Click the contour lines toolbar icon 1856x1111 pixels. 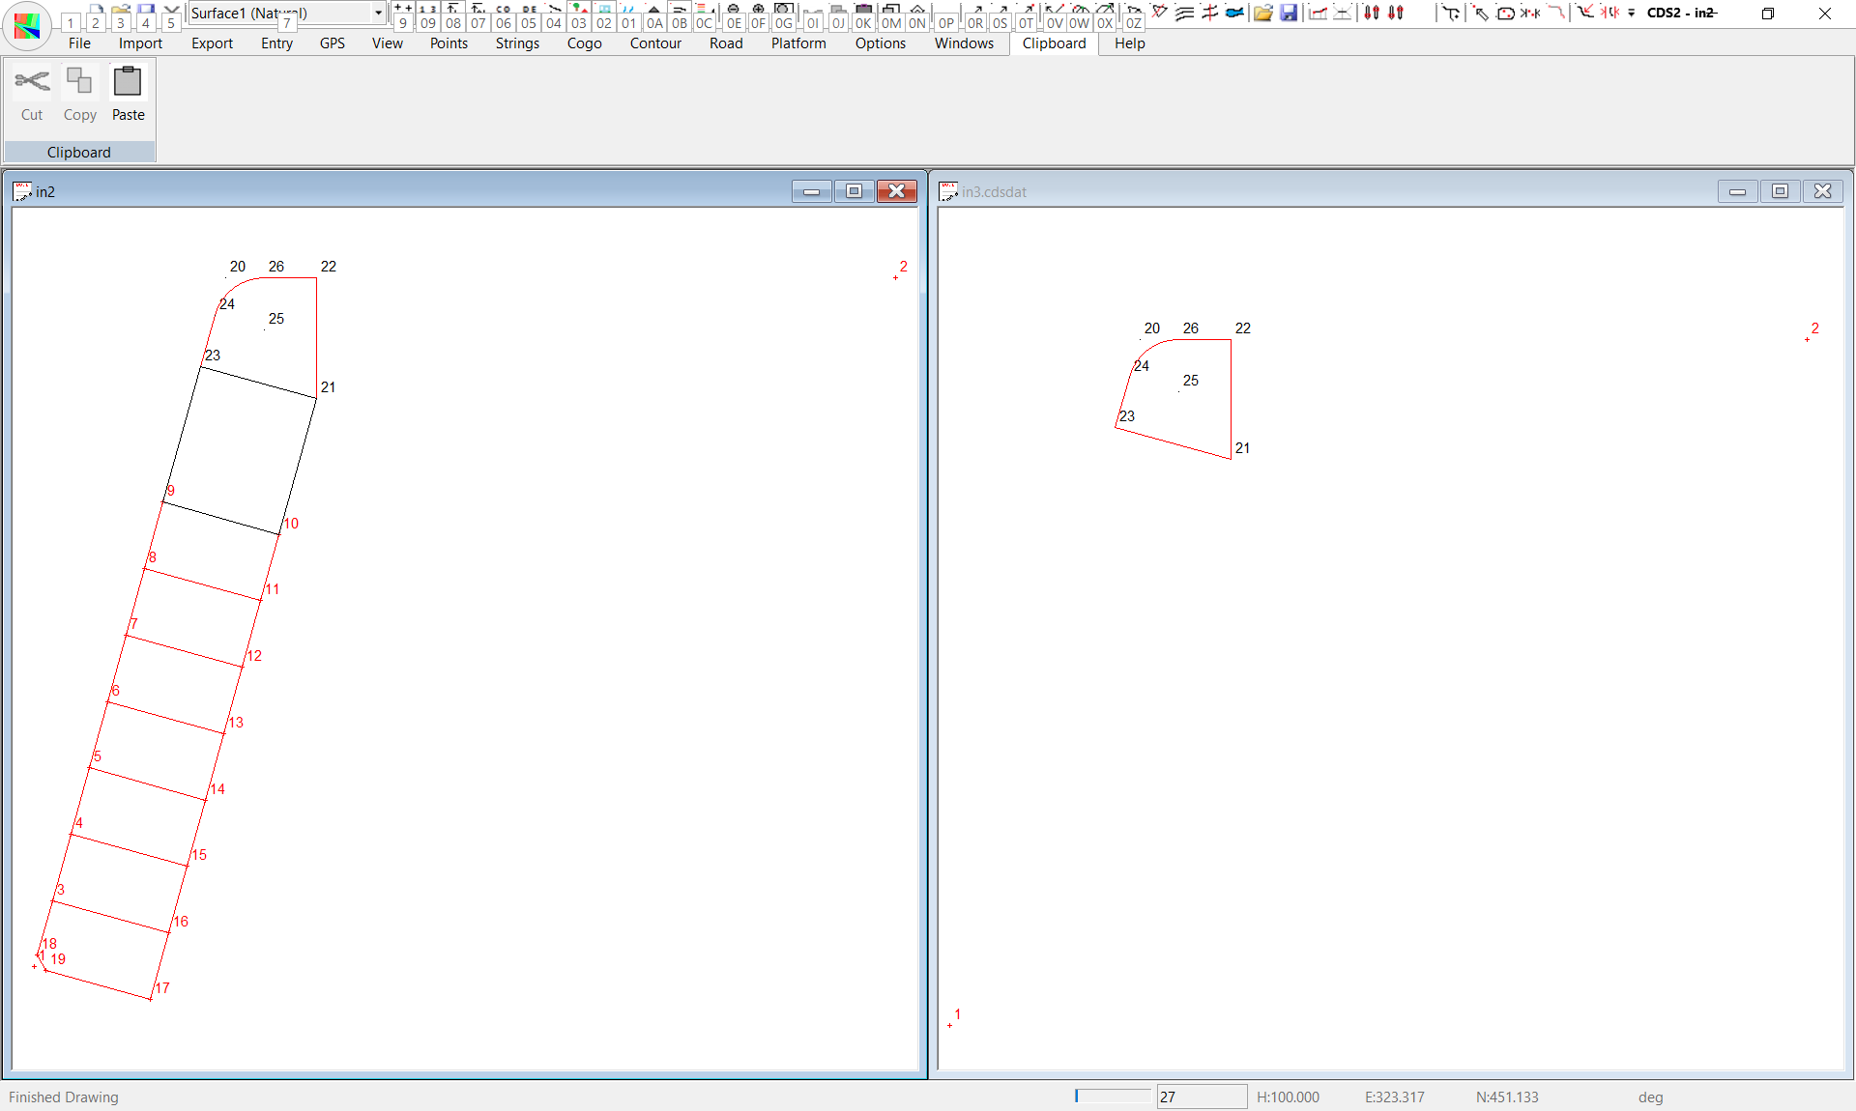click(x=1184, y=13)
